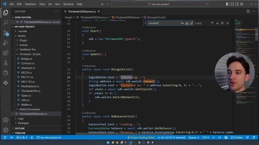Click the Prettier status bar item
Screen dimensions: 259x145
coord(237,137)
